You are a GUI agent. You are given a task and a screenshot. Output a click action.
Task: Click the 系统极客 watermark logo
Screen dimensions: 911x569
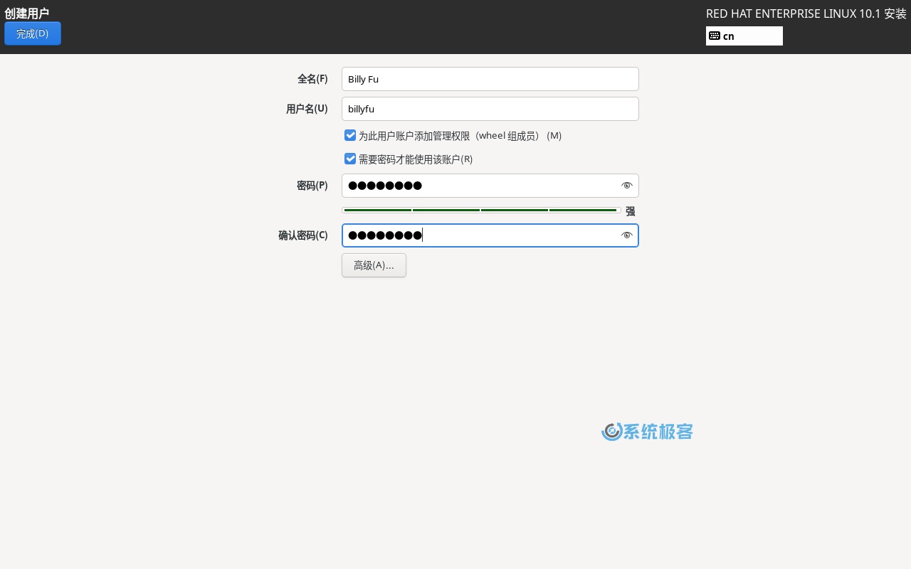click(x=647, y=432)
